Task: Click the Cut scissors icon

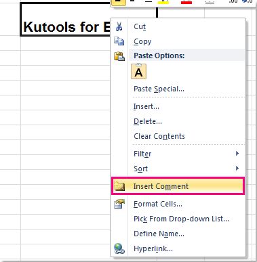Action: 119,26
